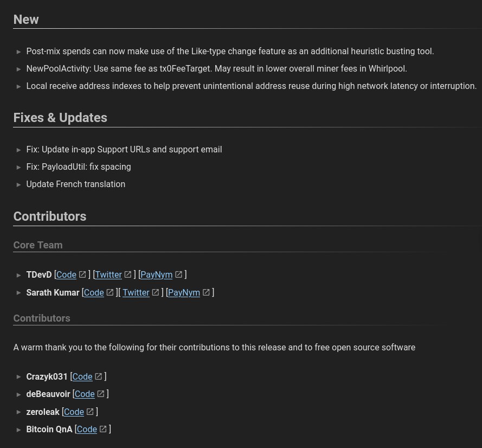
Task: Open TDevD's Twitter link
Action: (x=108, y=274)
